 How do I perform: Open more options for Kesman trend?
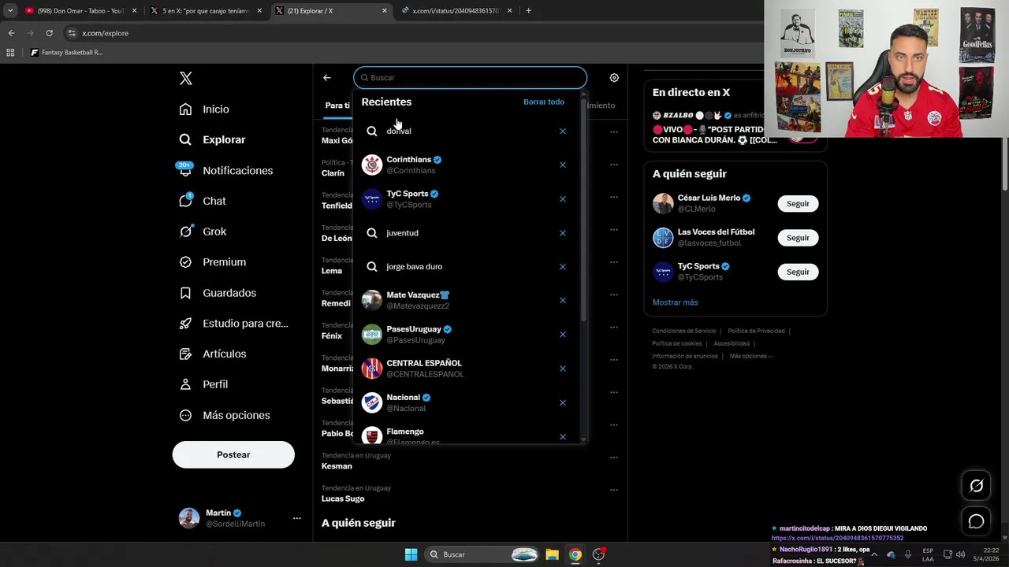613,458
